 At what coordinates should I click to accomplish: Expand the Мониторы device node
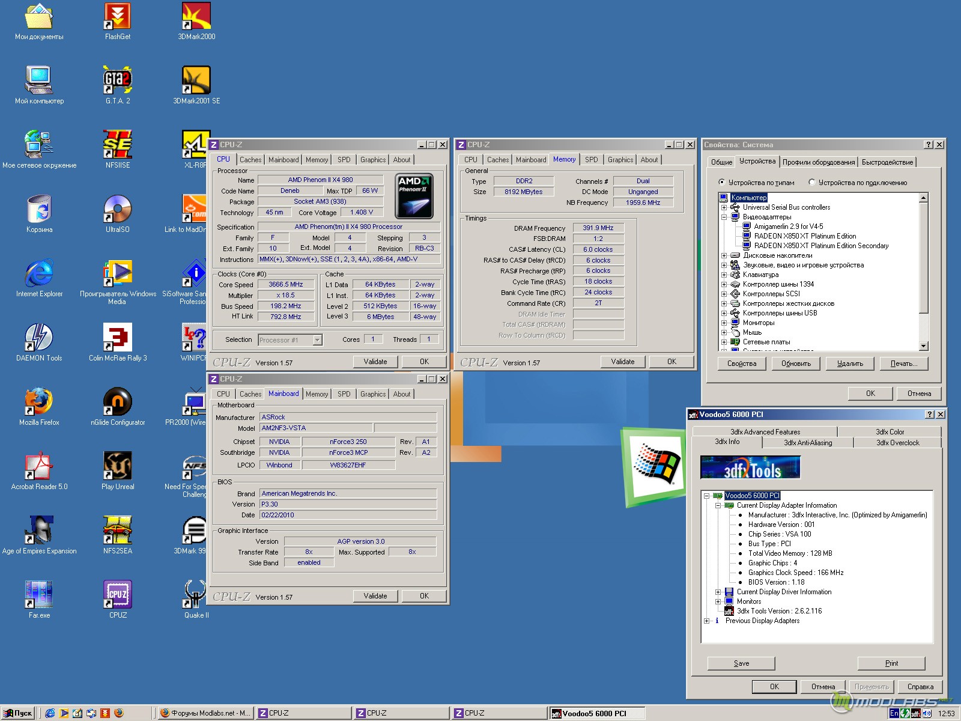pos(724,323)
